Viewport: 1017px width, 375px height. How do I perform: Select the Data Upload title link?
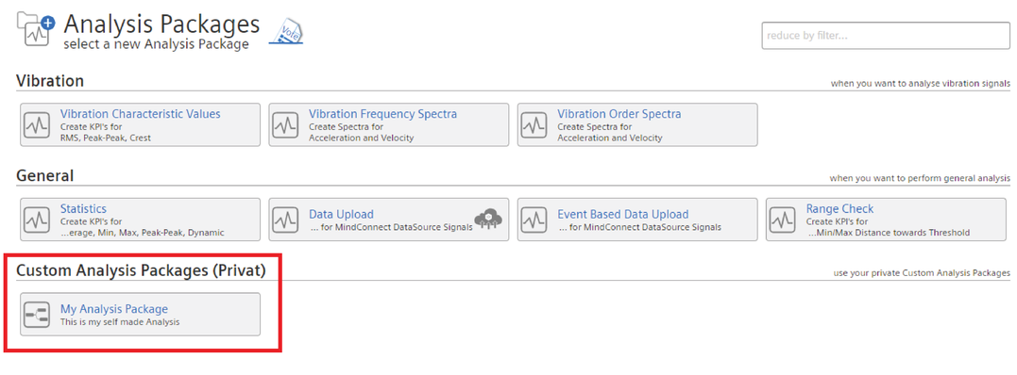click(x=341, y=215)
